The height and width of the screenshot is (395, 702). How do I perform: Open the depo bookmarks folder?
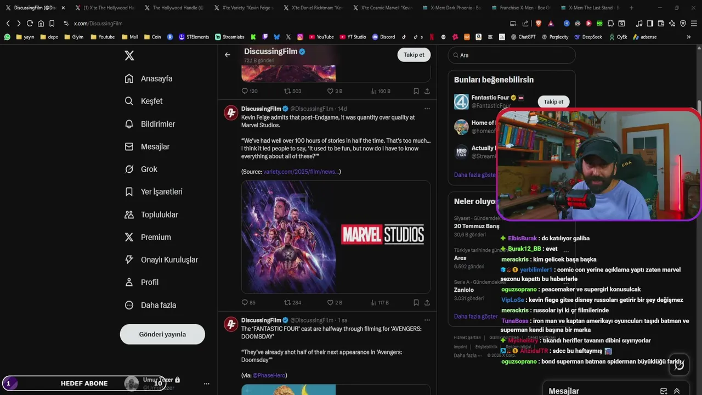(x=49, y=37)
